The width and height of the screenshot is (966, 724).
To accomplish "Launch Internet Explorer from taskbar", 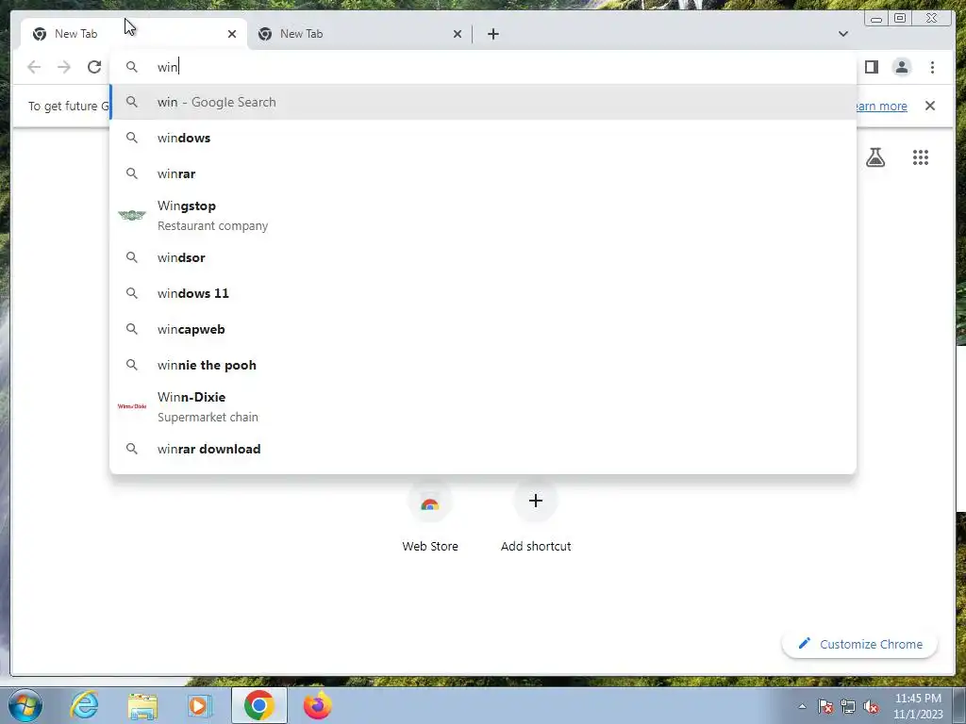I will (84, 705).
